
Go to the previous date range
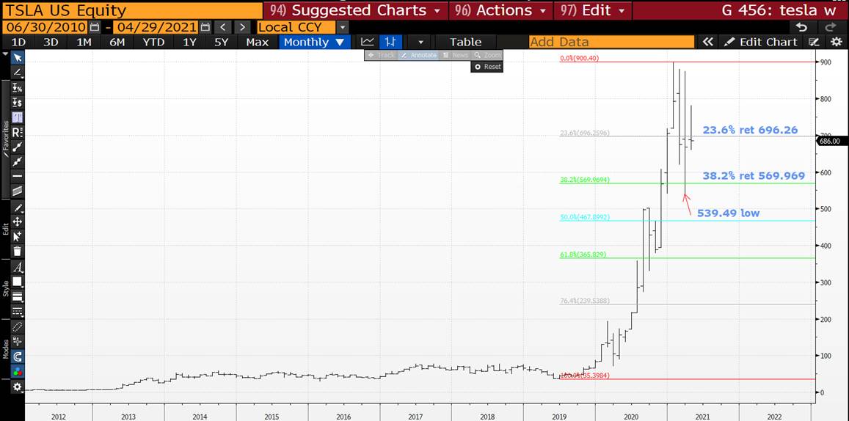tap(222, 27)
